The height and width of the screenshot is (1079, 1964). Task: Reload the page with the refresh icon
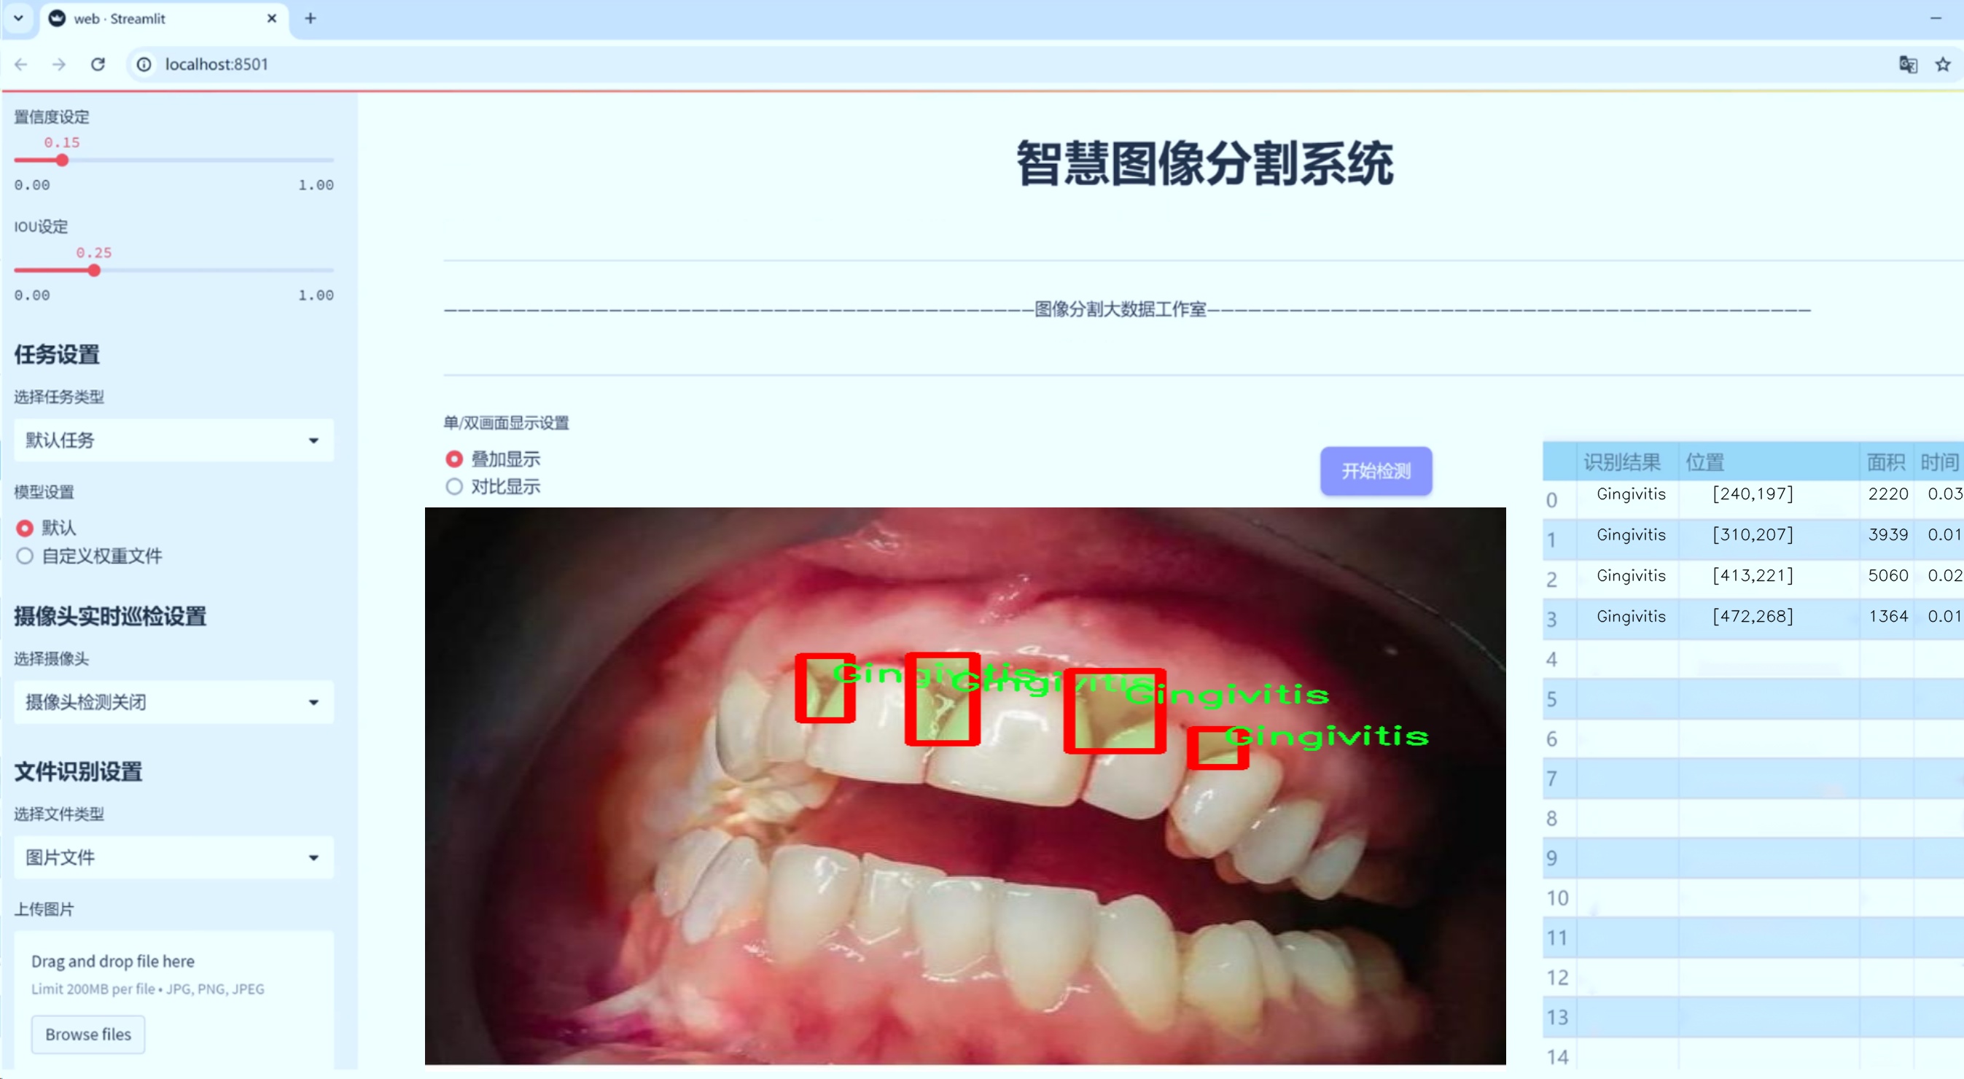[x=98, y=64]
